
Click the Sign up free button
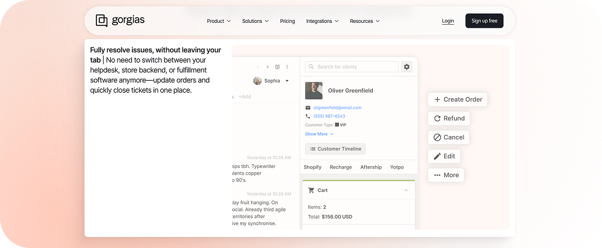click(x=484, y=20)
